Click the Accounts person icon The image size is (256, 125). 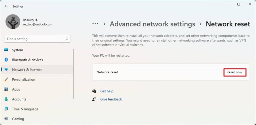(x=6, y=99)
